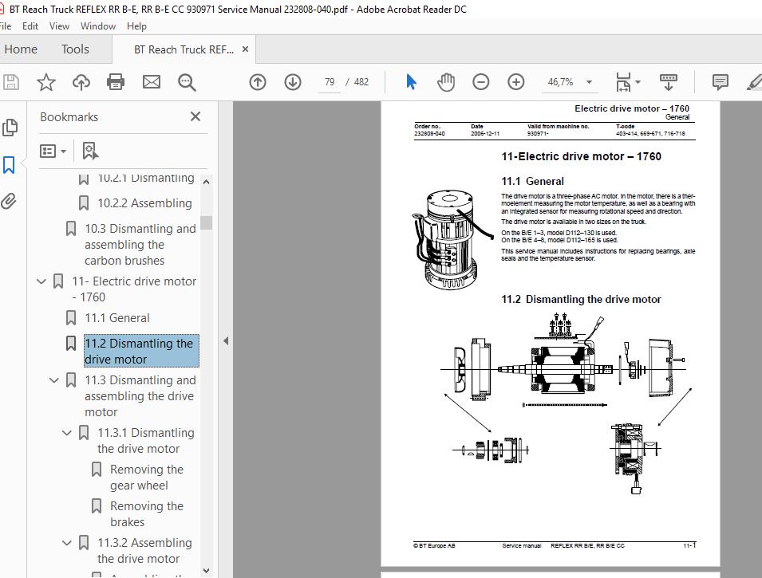This screenshot has width=762, height=578.
Task: Open the Window menu
Action: [98, 26]
